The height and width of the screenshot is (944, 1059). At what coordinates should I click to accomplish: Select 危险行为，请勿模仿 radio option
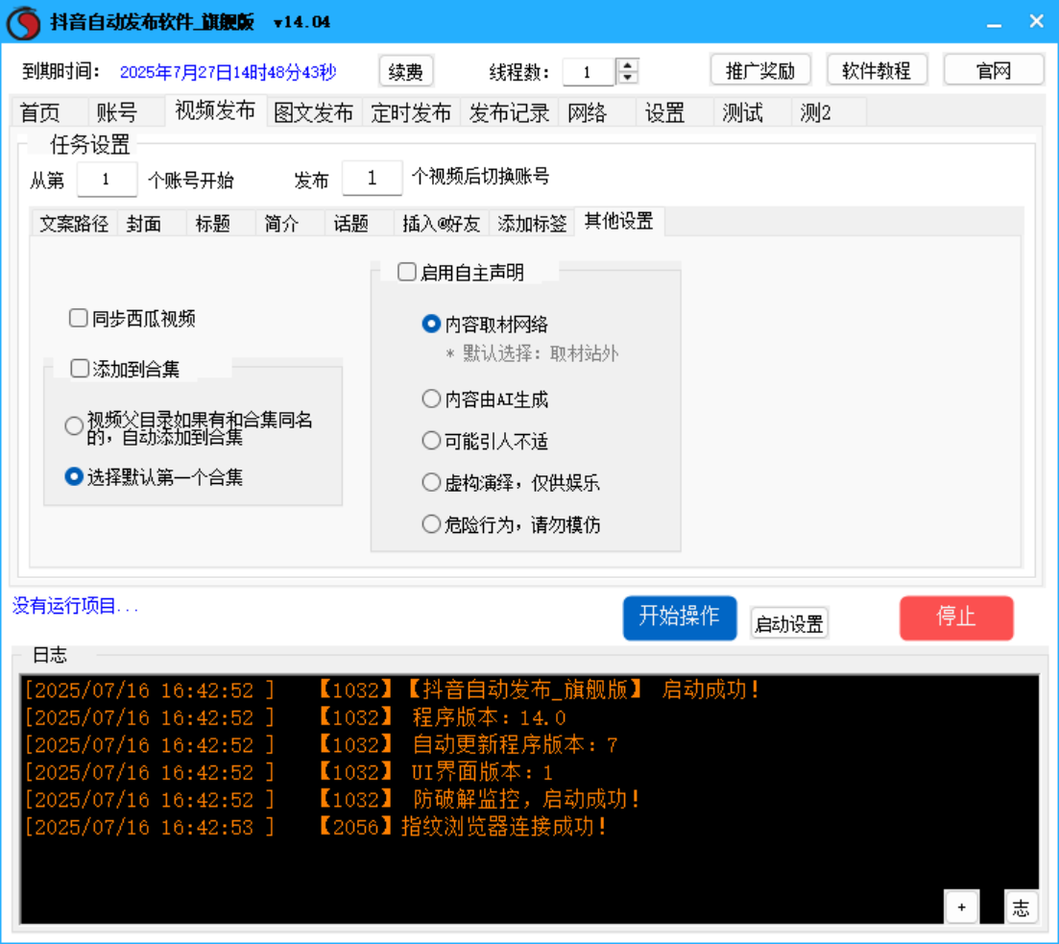point(431,524)
